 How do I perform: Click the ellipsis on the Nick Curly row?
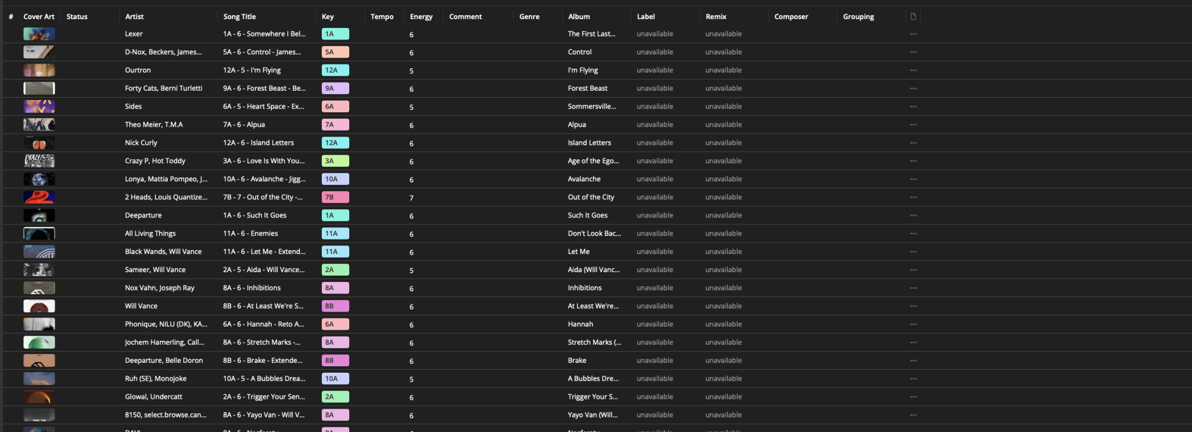913,143
